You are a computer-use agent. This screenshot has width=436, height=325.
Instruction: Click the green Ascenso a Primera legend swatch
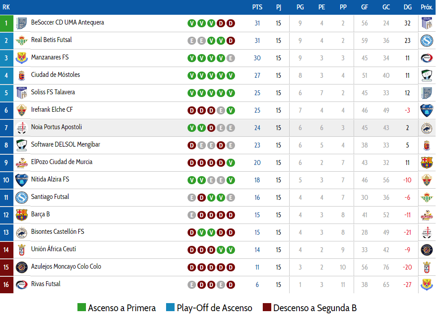(x=81, y=308)
